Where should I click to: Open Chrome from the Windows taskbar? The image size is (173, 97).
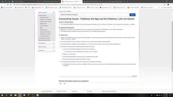click(x=20, y=95)
